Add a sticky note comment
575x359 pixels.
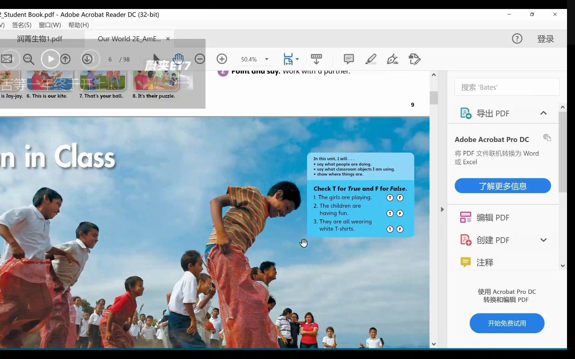348,59
